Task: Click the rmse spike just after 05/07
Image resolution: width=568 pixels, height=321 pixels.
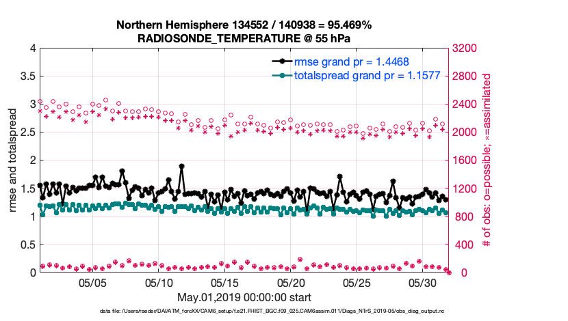Action: (122, 171)
